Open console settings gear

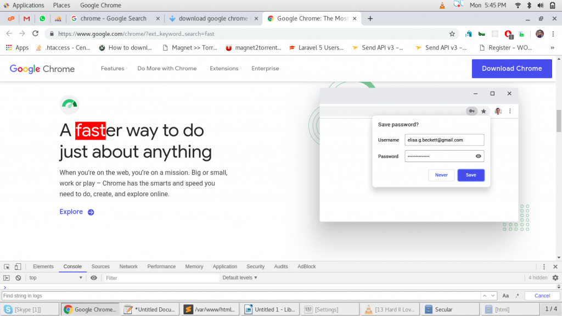pos(555,278)
